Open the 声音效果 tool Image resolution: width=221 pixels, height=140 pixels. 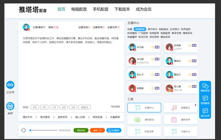pos(144,131)
